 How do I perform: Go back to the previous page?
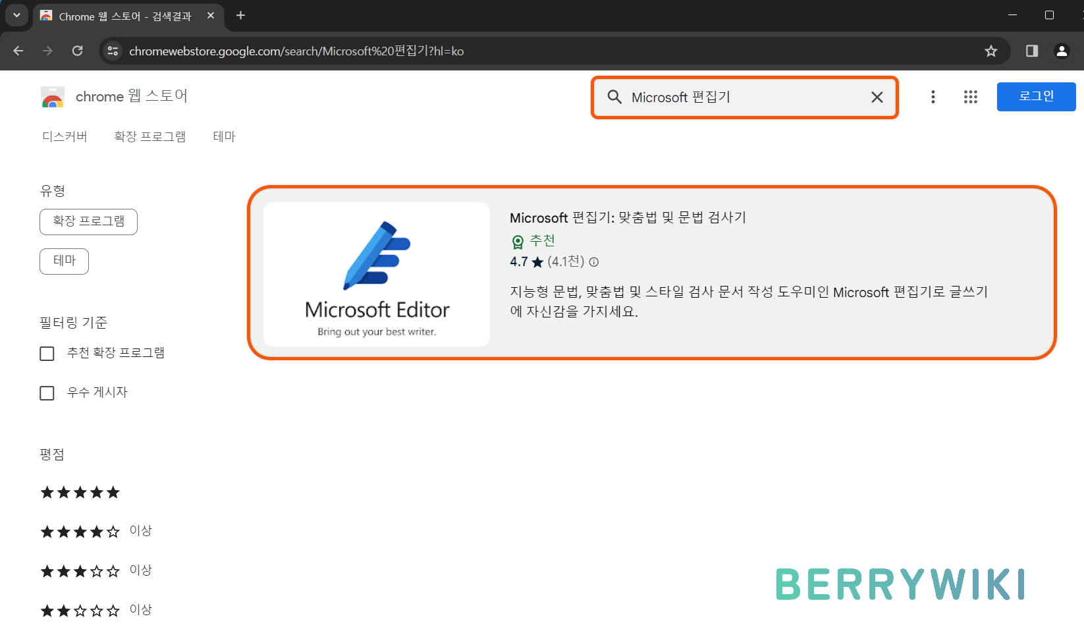point(18,51)
